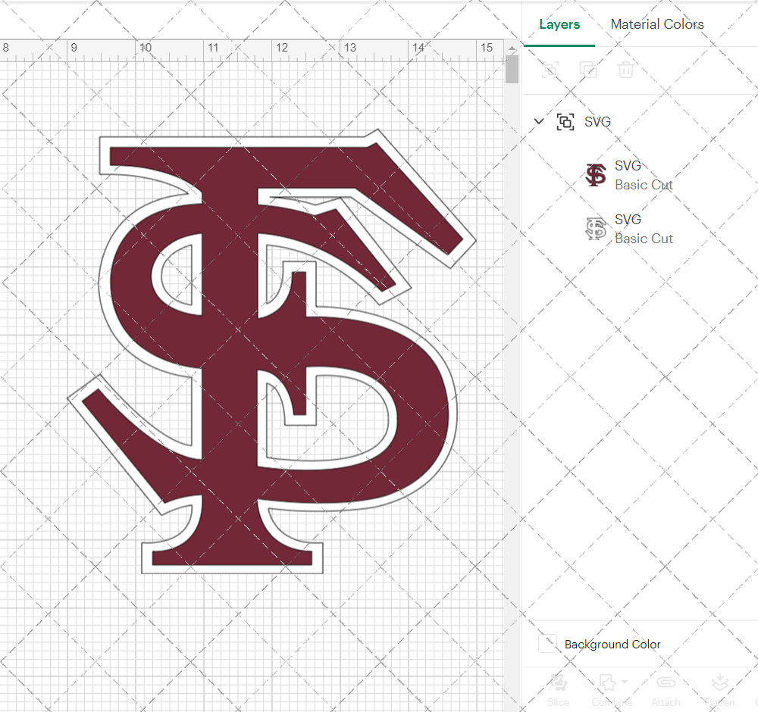
Task: Open the Material Colors tab
Action: (657, 24)
